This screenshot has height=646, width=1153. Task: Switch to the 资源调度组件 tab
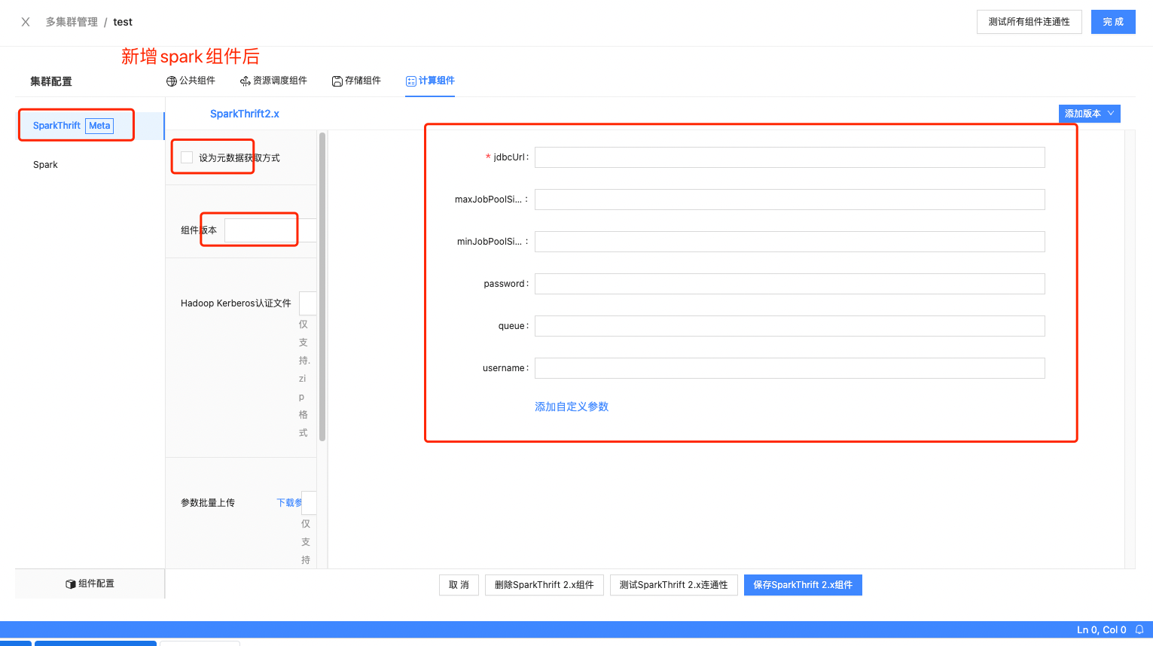pos(281,81)
